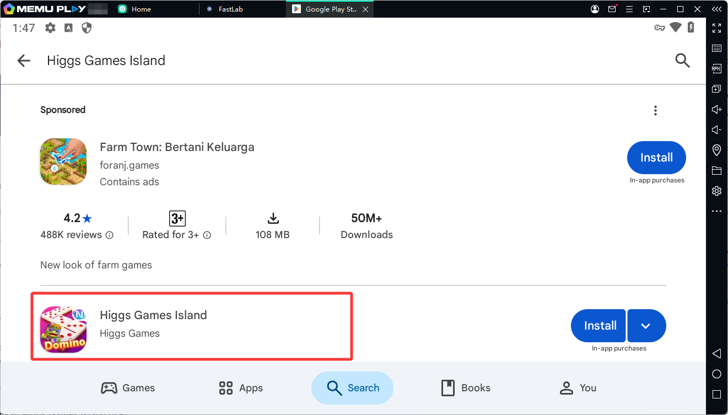Decrease volume in MEmu sidebar
This screenshot has width=728, height=415.
(716, 130)
